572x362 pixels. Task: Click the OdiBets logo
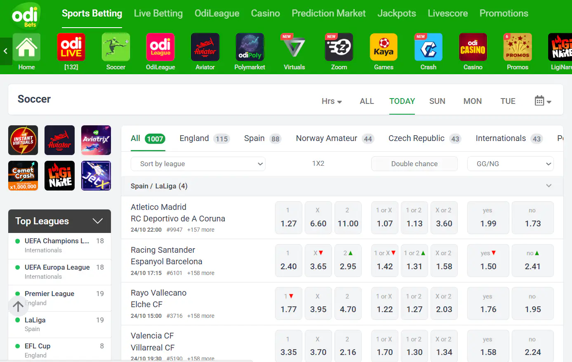(26, 16)
